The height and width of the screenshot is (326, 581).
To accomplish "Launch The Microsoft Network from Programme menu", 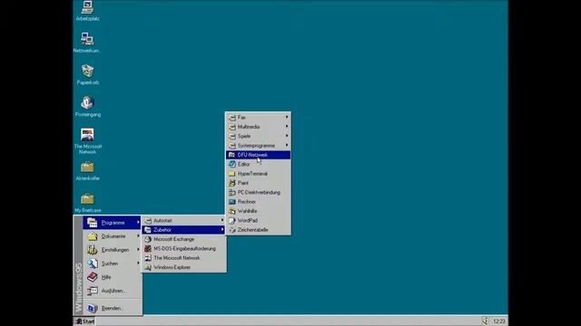I will 184,257.
